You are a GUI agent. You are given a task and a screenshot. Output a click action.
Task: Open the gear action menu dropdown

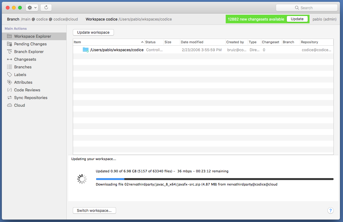(32, 7)
